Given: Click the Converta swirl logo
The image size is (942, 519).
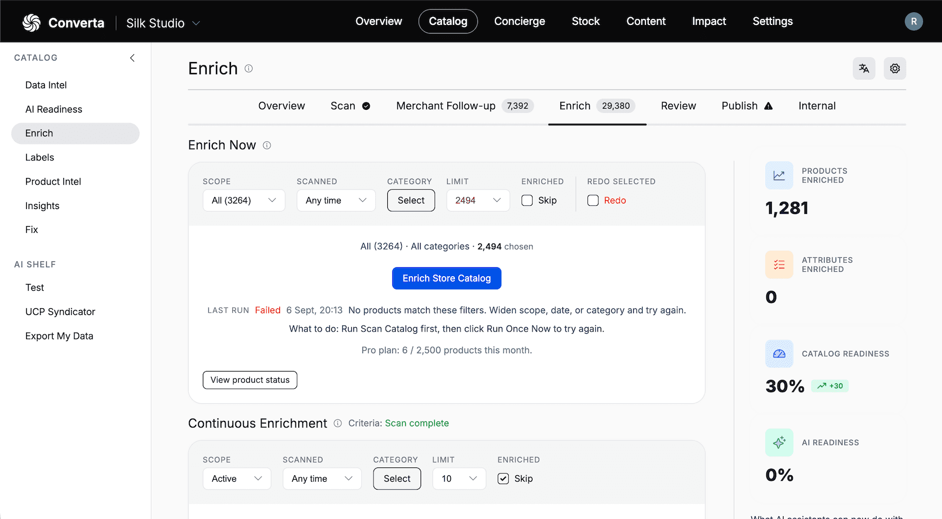Looking at the screenshot, I should click(32, 23).
